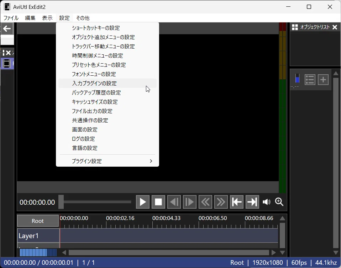The image size is (341, 268).
Task: Click 60fps in the status bar
Action: click(299, 263)
